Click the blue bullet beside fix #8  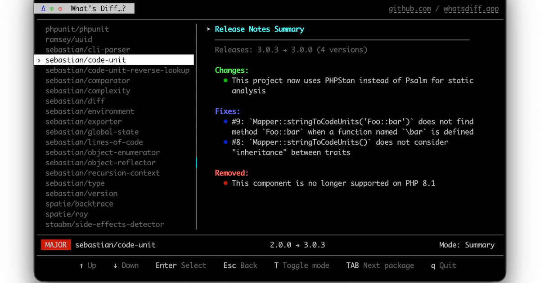click(226, 142)
